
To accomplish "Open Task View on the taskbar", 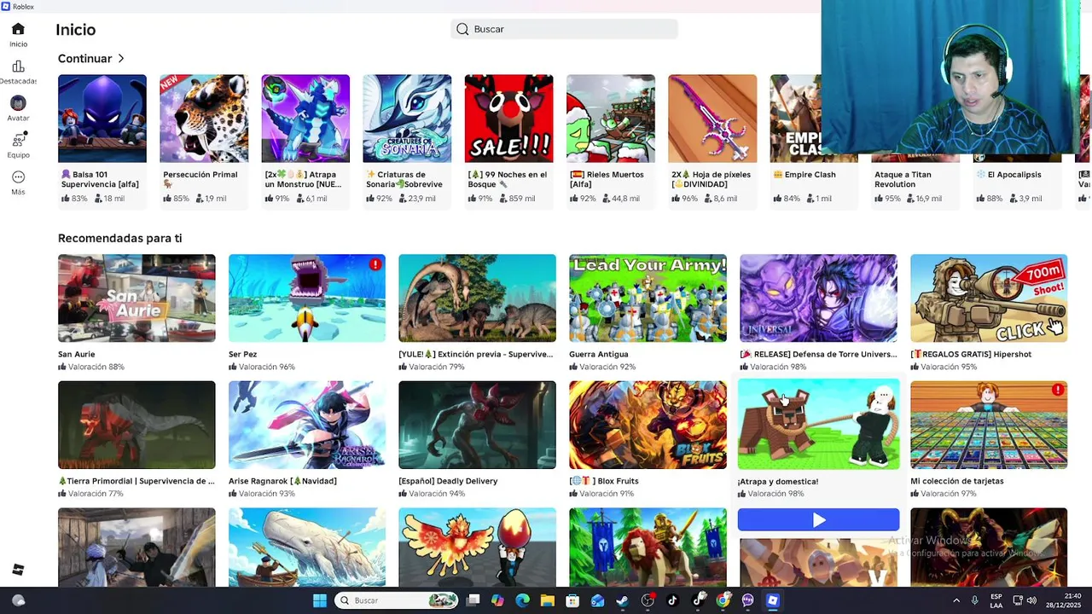I will click(473, 600).
